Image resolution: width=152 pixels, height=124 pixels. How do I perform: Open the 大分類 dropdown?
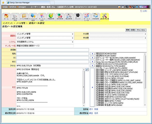118,34
